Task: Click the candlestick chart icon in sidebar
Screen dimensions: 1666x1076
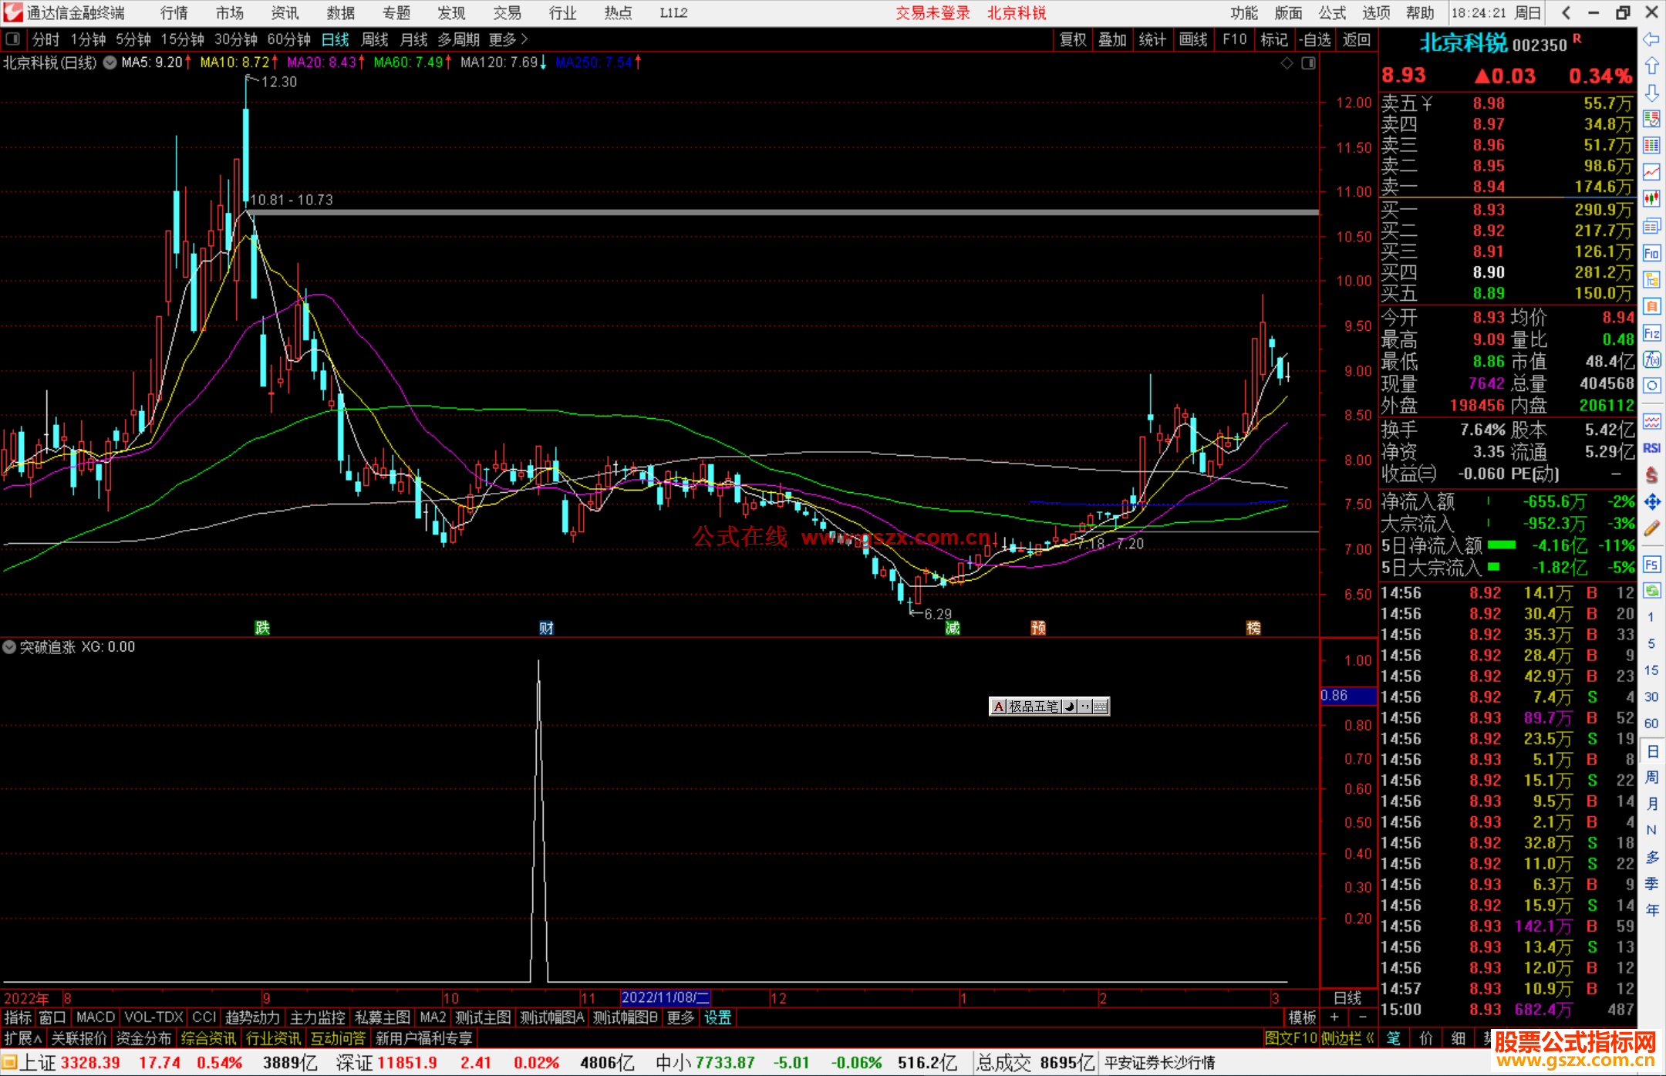Action: pos(1651,198)
